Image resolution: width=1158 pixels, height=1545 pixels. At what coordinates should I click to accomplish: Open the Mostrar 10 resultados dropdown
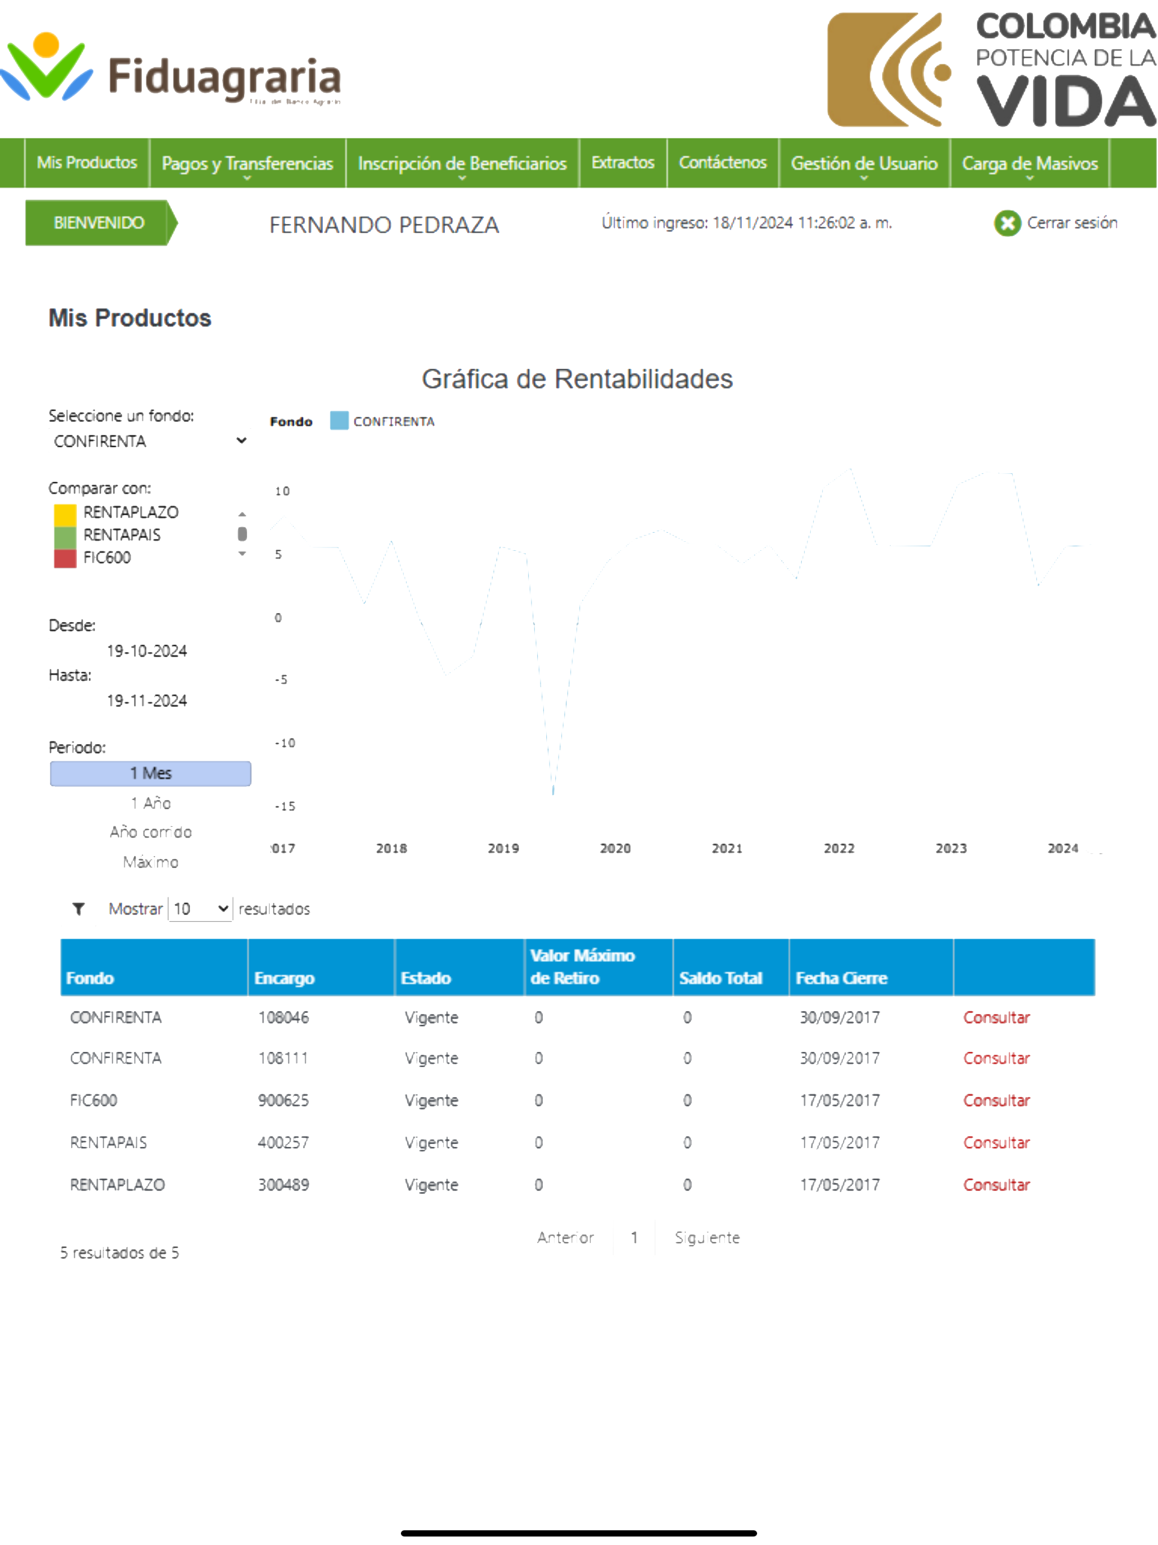[200, 909]
